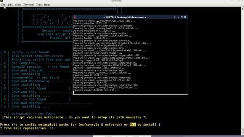
Task: Minimize the INSTALL Metasploit-Framework window
Action: click(178, 17)
